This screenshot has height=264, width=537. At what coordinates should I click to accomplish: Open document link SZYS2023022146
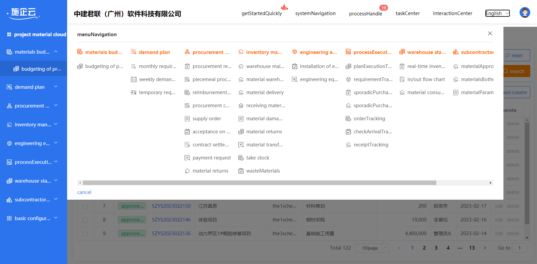[x=171, y=220]
